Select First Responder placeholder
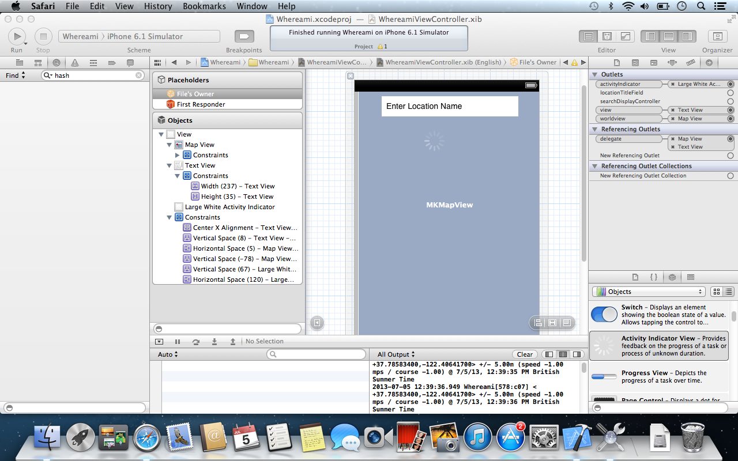 click(227, 104)
